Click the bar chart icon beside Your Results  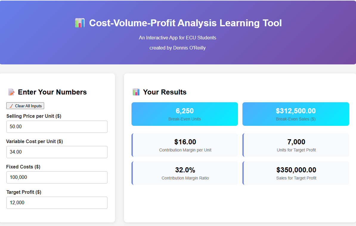coord(136,92)
